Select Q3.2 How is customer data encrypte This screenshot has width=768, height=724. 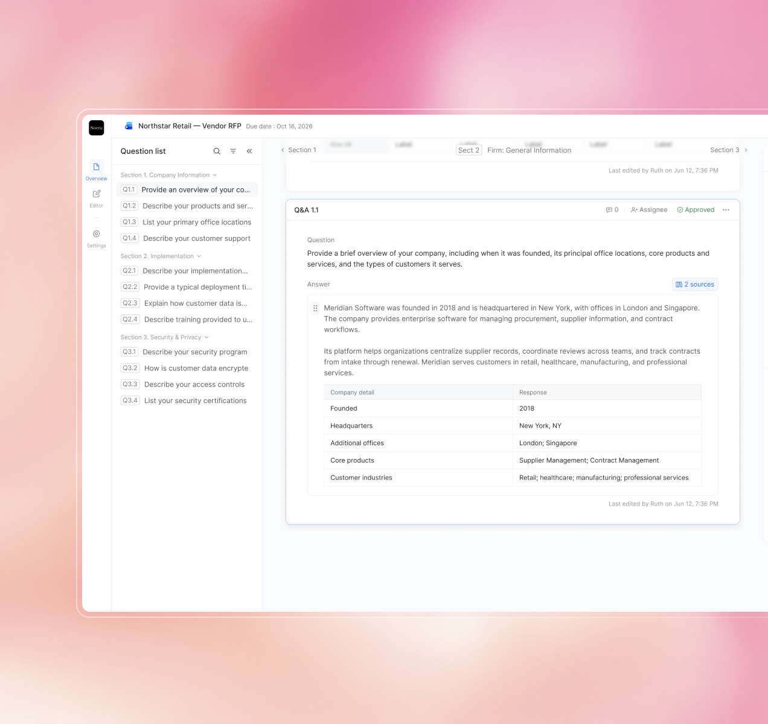coord(187,368)
